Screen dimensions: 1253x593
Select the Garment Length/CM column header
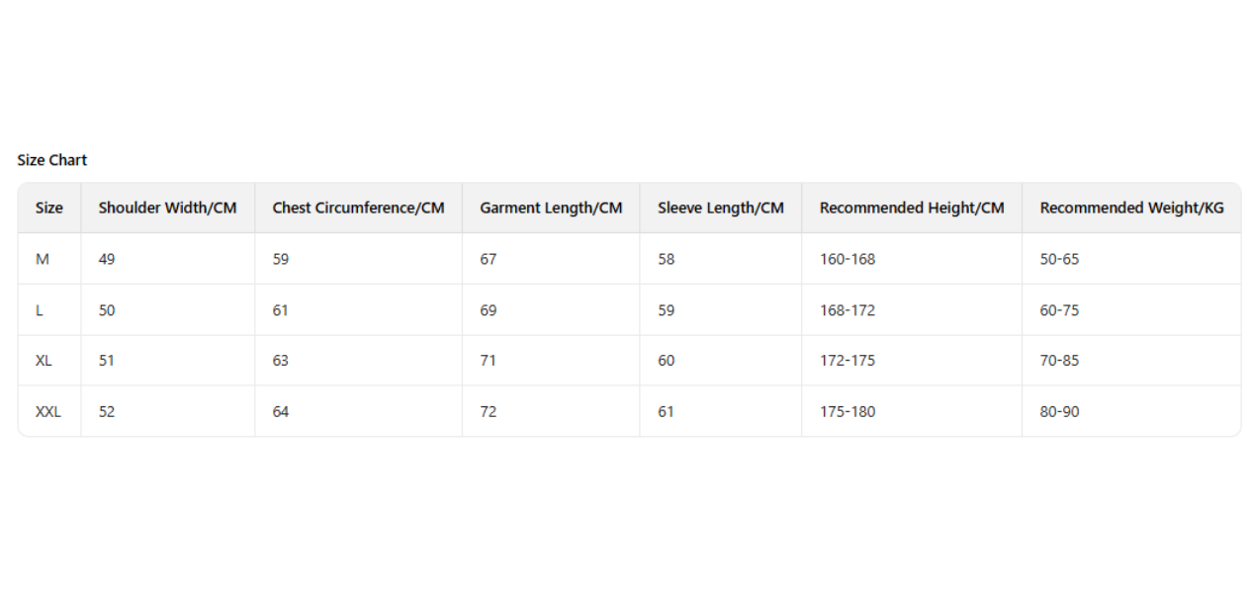551,208
